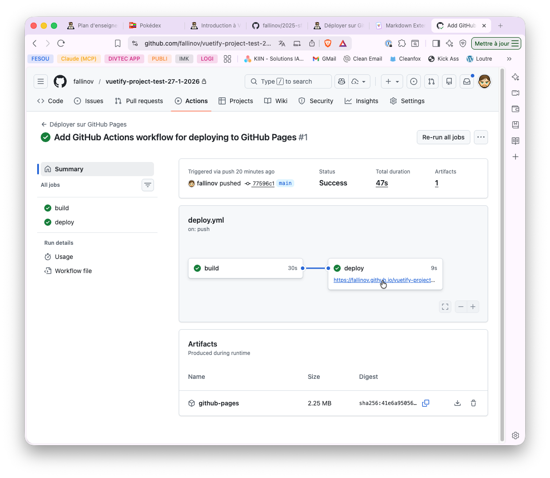Expand the workflow graph to fullscreen
Screen dimensions: 550x478
click(x=445, y=306)
